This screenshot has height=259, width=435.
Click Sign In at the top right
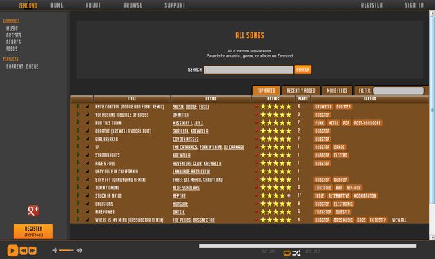(x=414, y=5)
